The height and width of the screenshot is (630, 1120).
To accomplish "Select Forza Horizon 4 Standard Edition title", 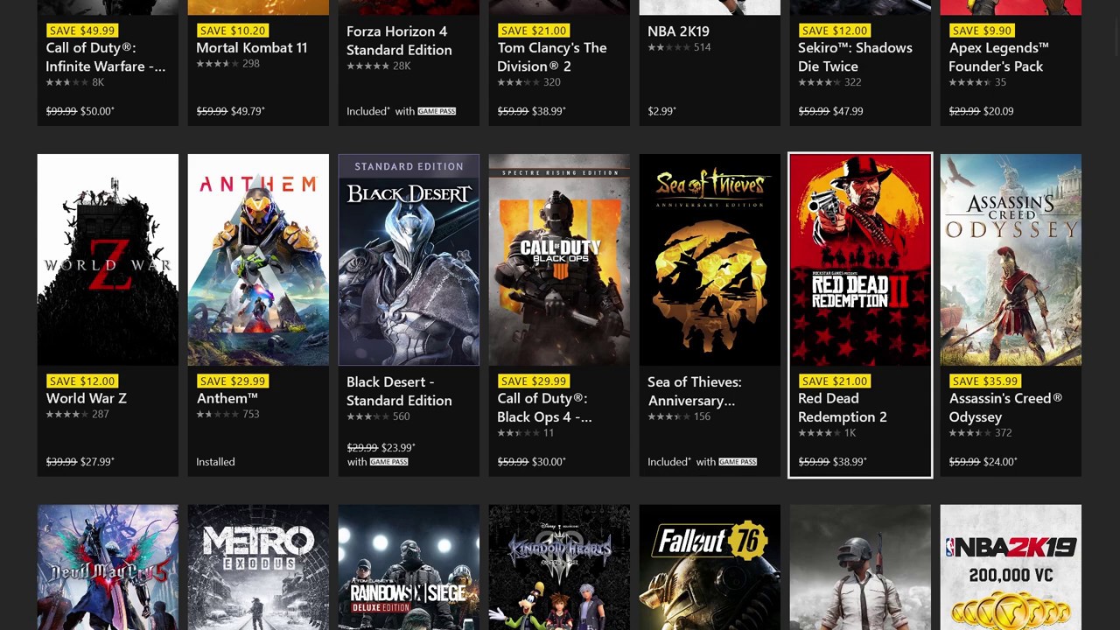I will pos(399,40).
